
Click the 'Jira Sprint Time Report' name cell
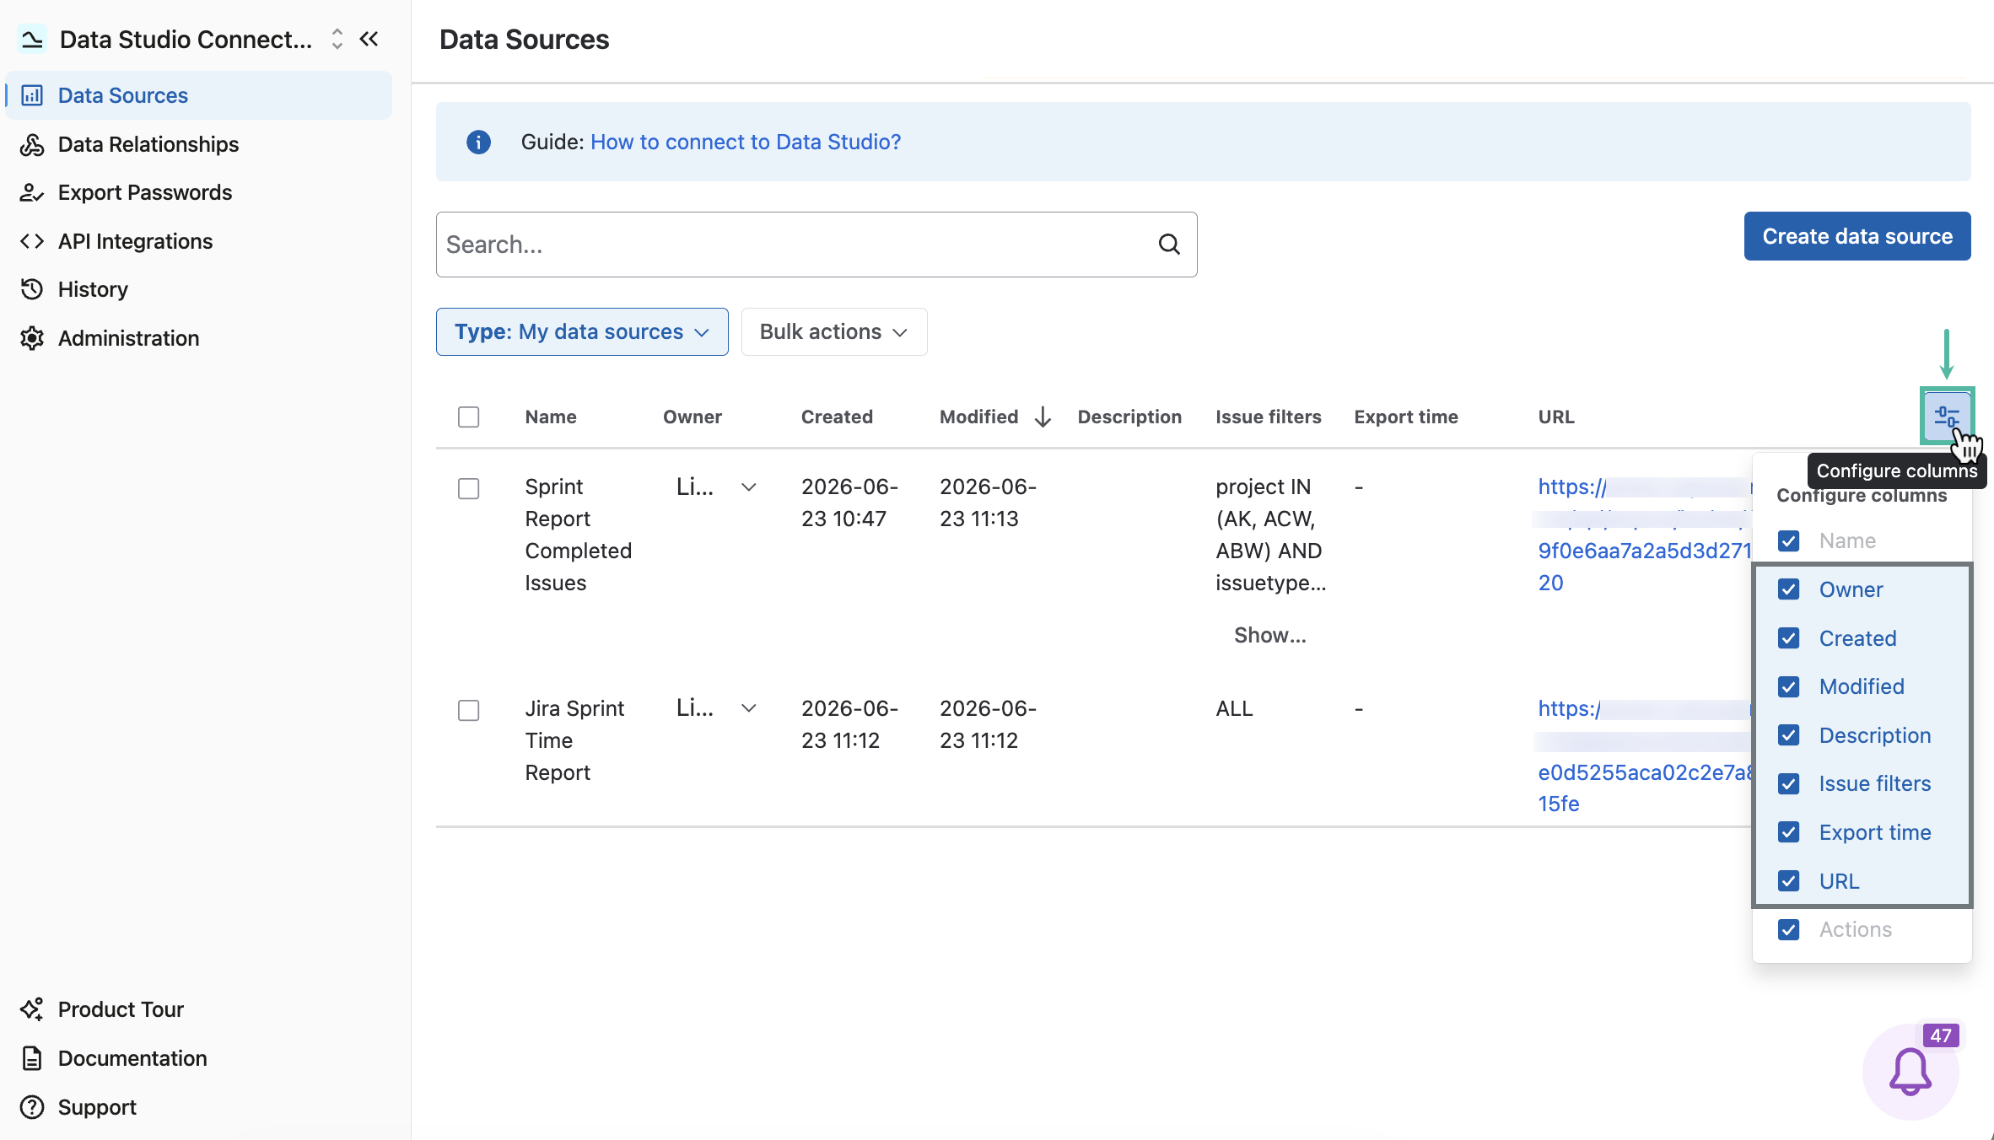574,740
